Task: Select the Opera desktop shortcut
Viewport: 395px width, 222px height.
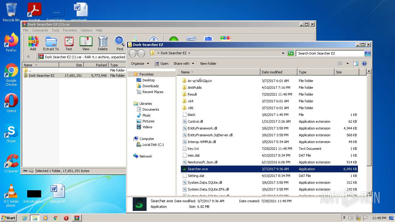Action: 11,103
